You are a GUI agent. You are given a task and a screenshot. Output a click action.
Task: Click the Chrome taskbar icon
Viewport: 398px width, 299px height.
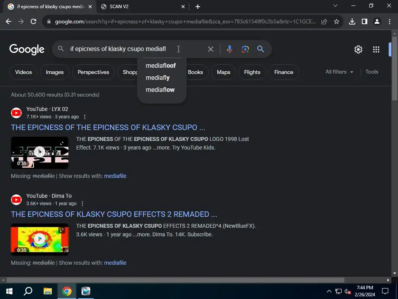[67, 291]
